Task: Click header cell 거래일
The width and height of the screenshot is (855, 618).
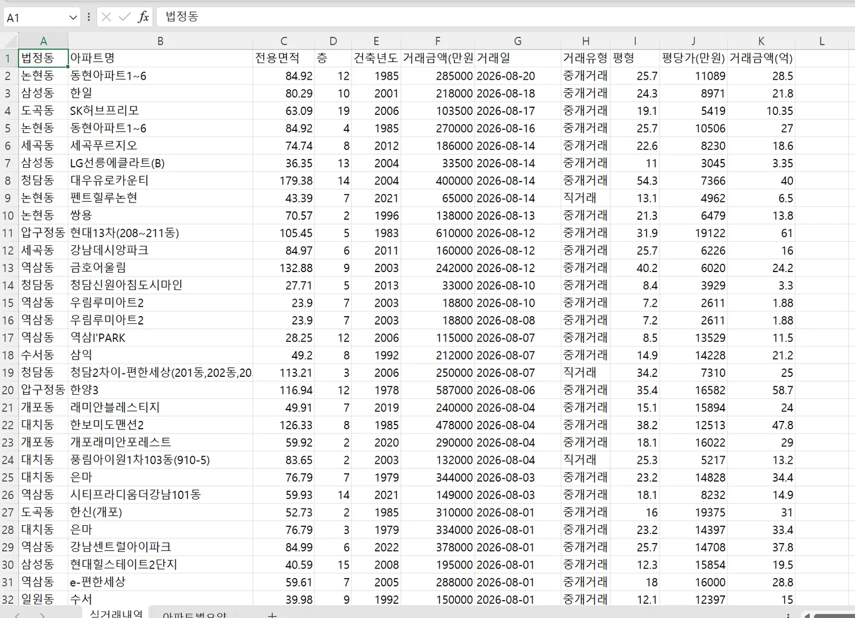Action: click(517, 58)
